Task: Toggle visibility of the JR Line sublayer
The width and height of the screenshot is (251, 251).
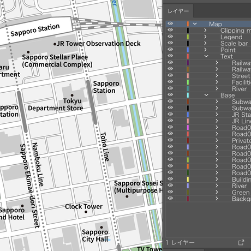Action: [170, 121]
